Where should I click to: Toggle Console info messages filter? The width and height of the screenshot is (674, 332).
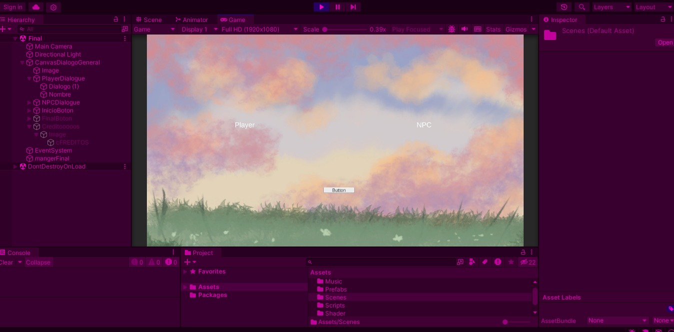coord(137,262)
